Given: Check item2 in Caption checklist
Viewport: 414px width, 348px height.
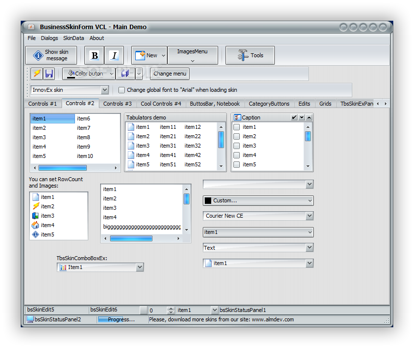Looking at the screenshot, I should pos(237,137).
